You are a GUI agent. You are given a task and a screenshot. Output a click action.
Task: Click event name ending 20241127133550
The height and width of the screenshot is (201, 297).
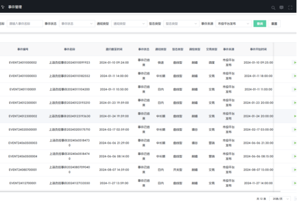pos(70,183)
